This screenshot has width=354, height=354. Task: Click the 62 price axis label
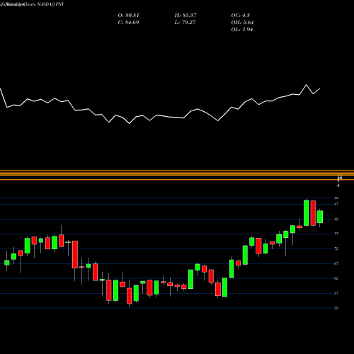click(336, 278)
